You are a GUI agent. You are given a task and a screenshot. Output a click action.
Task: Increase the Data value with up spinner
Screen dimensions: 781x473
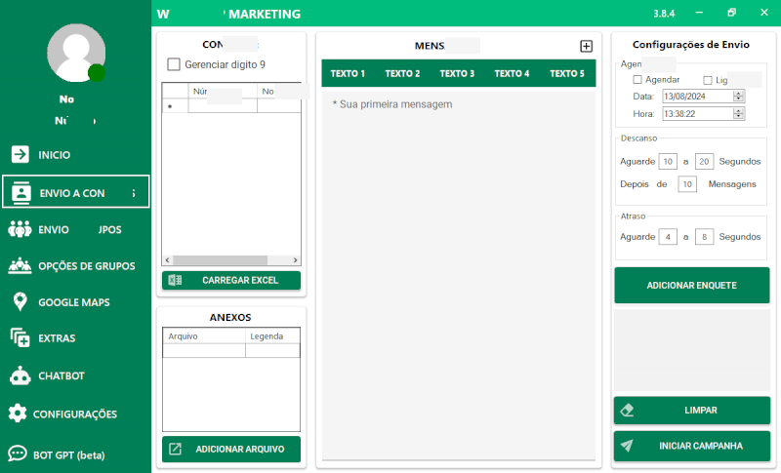739,93
